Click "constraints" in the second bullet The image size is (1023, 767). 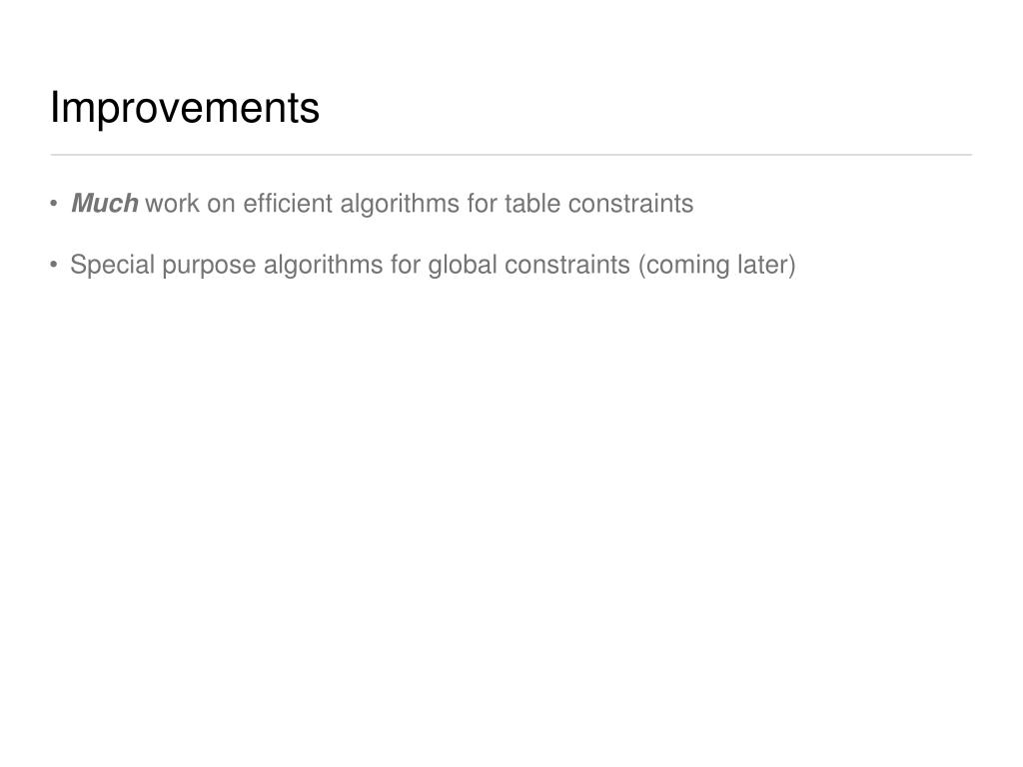pyautogui.click(x=567, y=265)
